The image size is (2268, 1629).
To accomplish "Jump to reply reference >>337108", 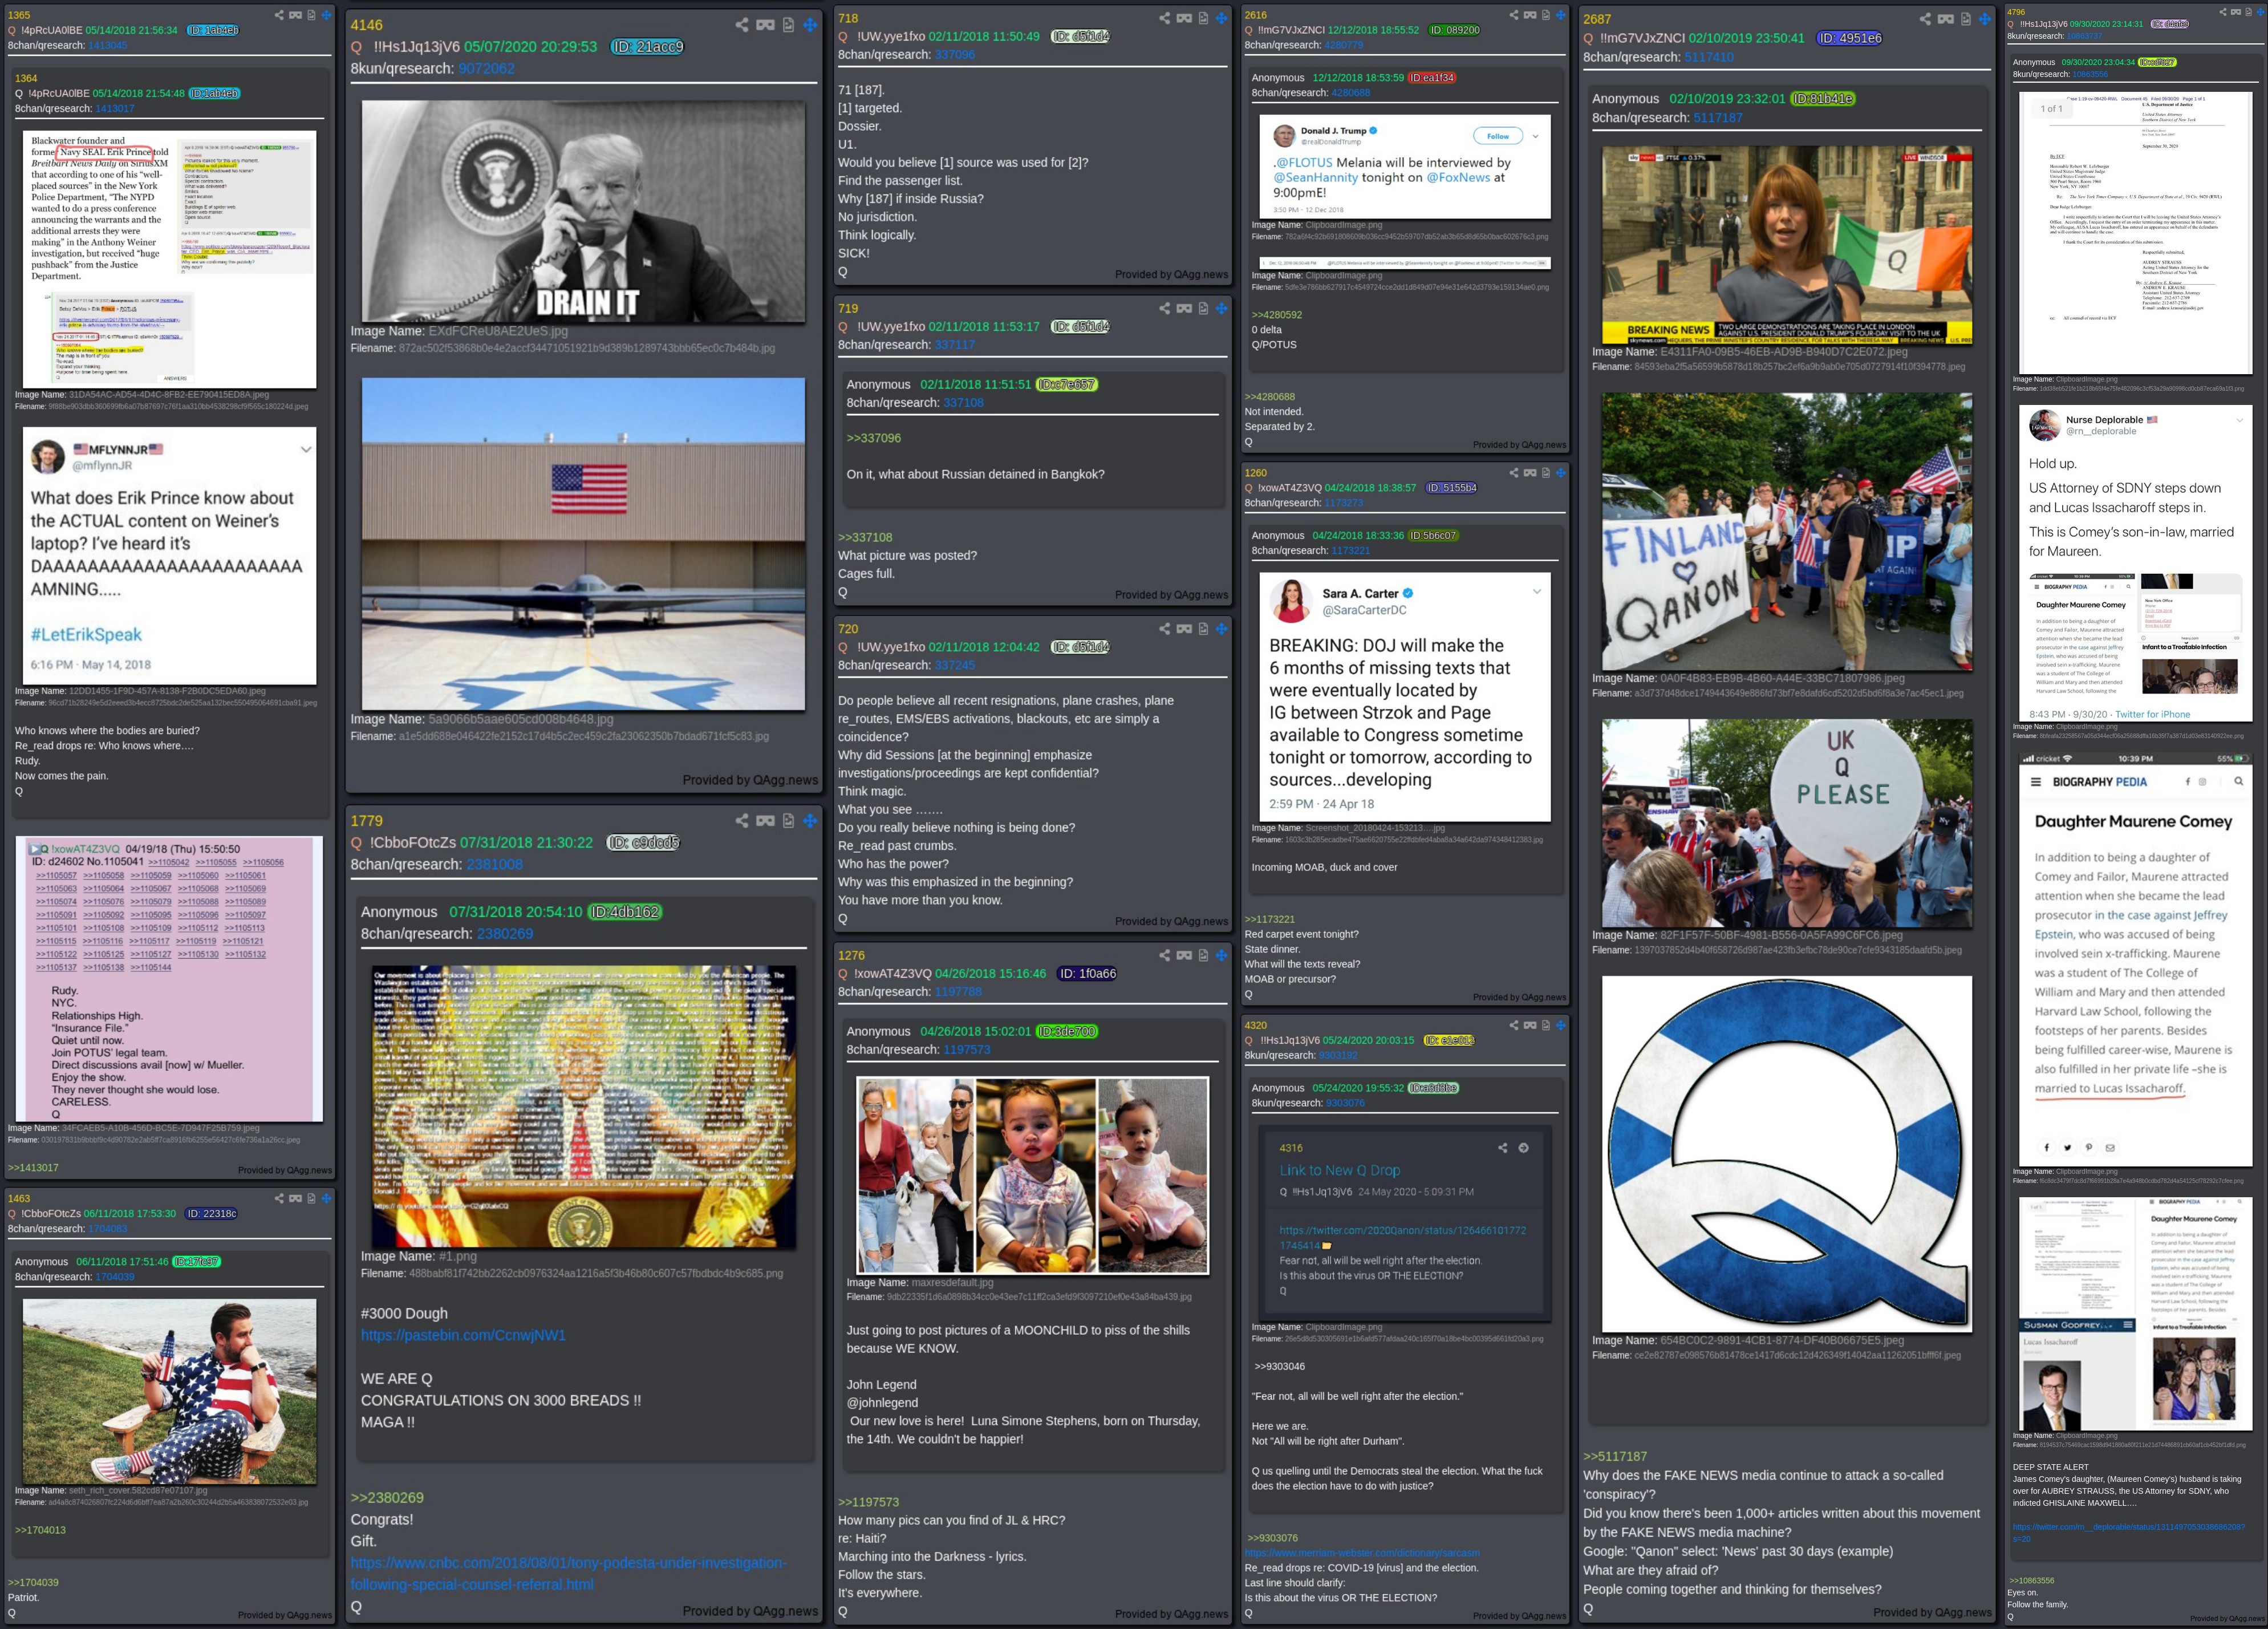I will coord(865,537).
